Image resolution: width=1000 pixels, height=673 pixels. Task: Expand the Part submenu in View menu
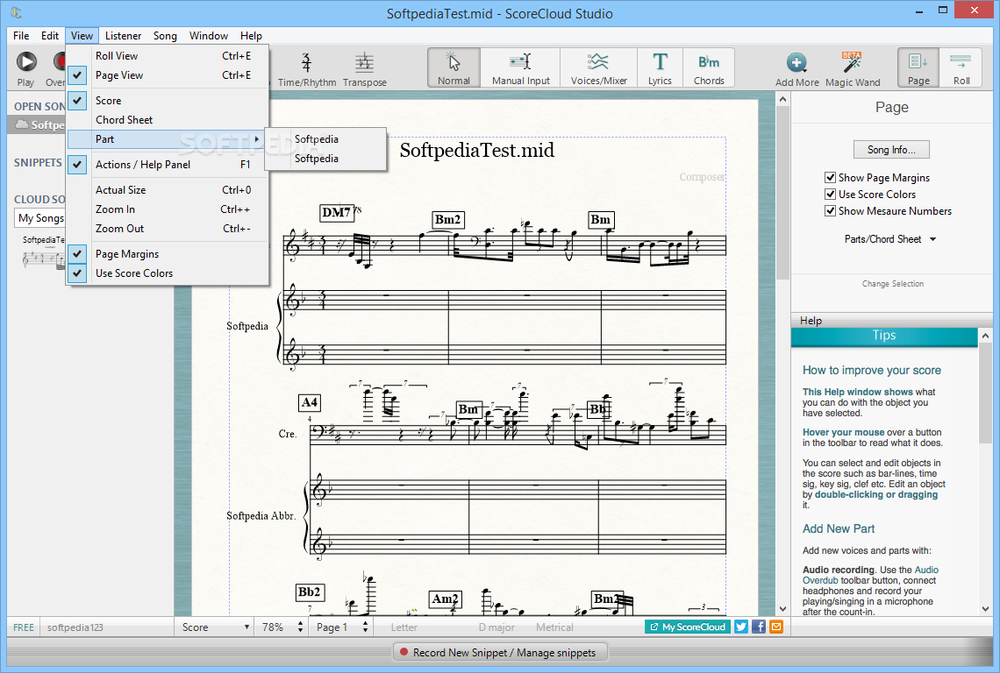[167, 139]
